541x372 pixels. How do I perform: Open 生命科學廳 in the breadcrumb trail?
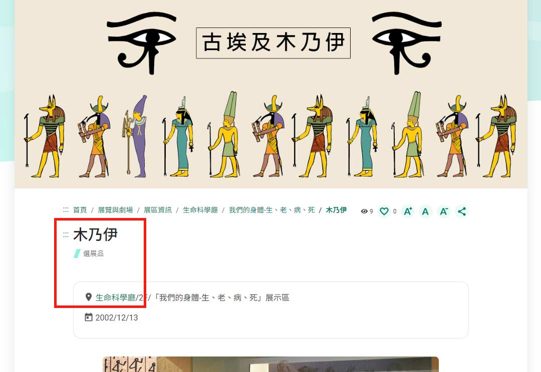[x=200, y=210]
